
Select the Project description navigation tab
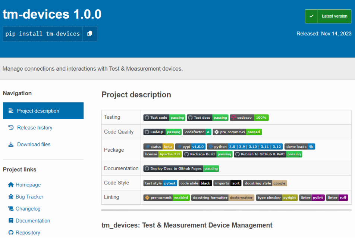point(43,111)
